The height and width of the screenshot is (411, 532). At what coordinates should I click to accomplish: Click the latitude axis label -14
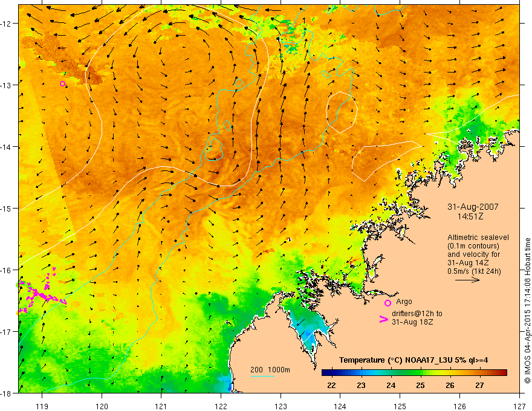7,147
